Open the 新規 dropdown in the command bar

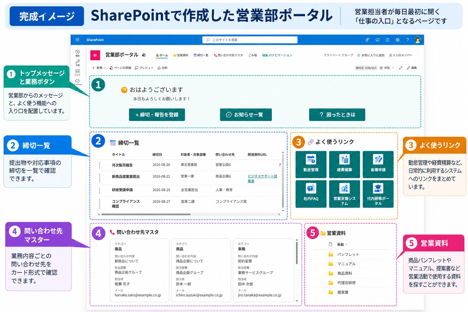99,68
